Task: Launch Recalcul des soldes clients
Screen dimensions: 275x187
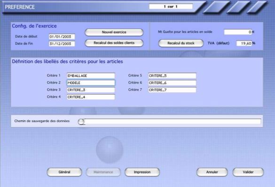Action: tap(114, 43)
